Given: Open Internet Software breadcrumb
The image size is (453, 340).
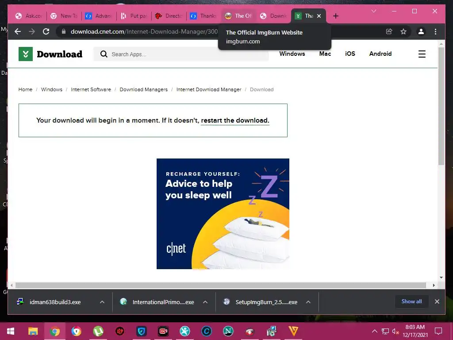Looking at the screenshot, I should click(91, 89).
